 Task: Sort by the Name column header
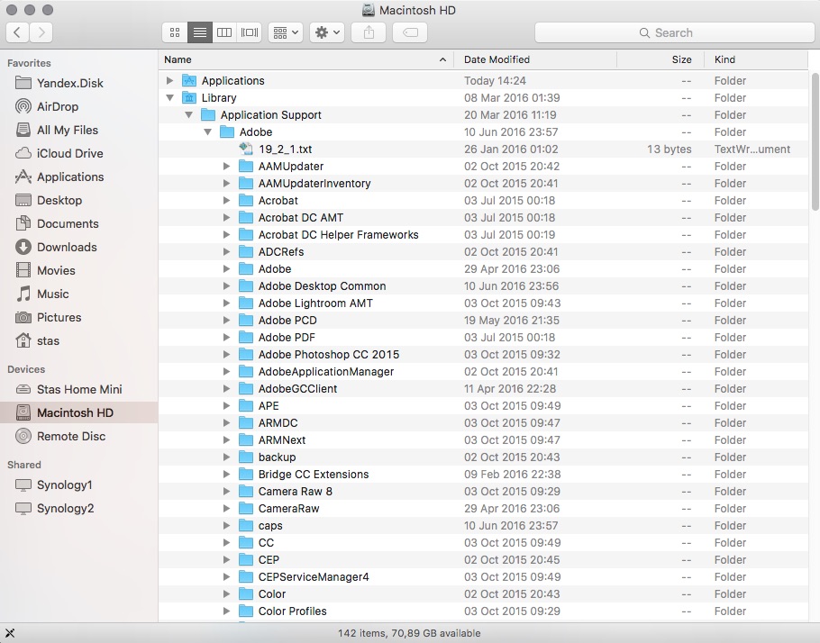(x=306, y=59)
